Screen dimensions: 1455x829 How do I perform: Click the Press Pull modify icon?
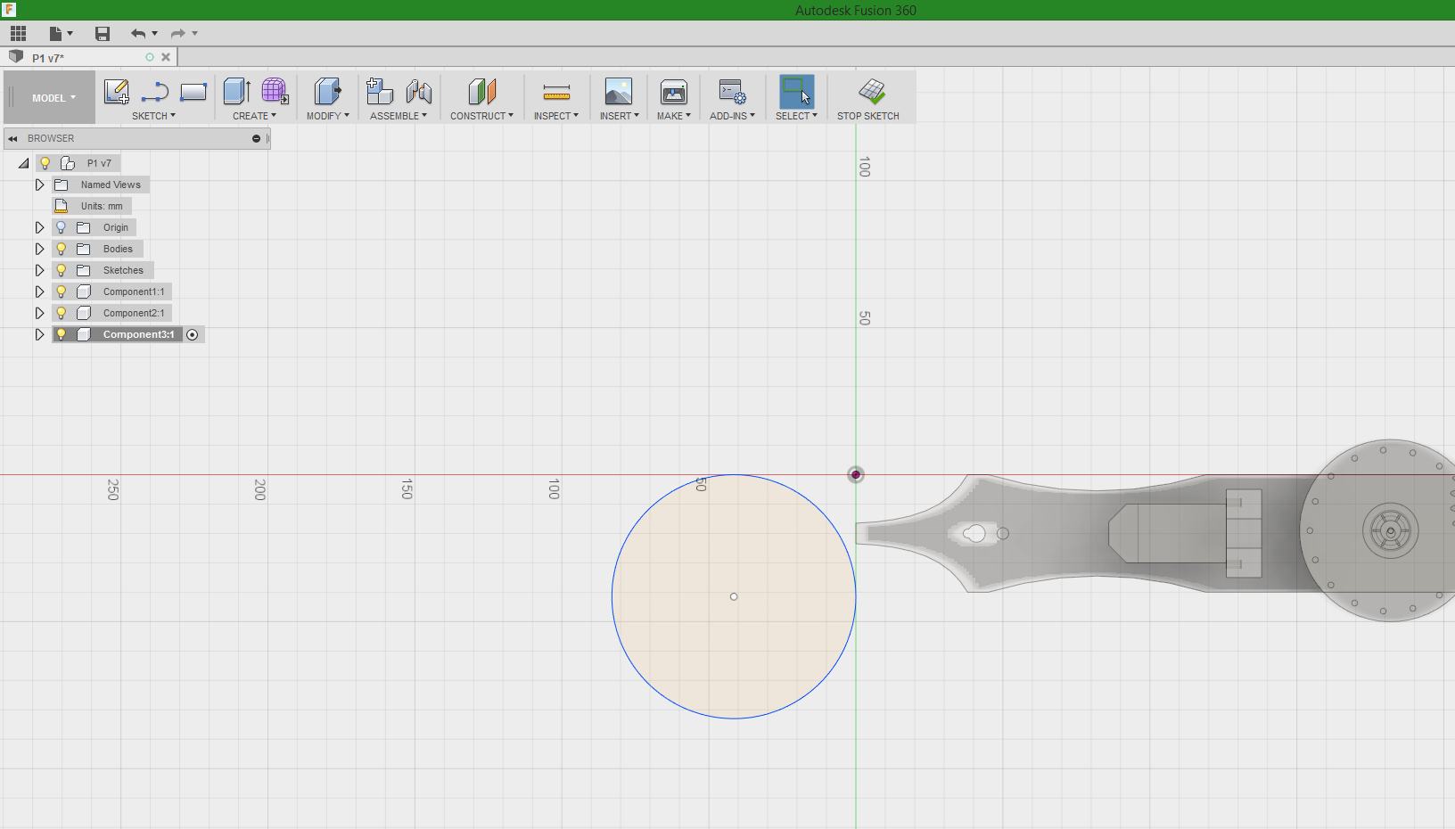[327, 91]
